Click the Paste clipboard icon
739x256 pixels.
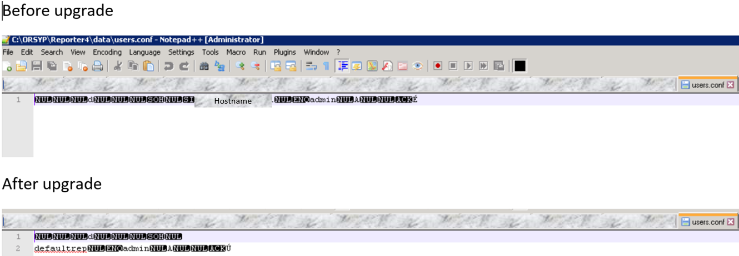click(x=148, y=66)
